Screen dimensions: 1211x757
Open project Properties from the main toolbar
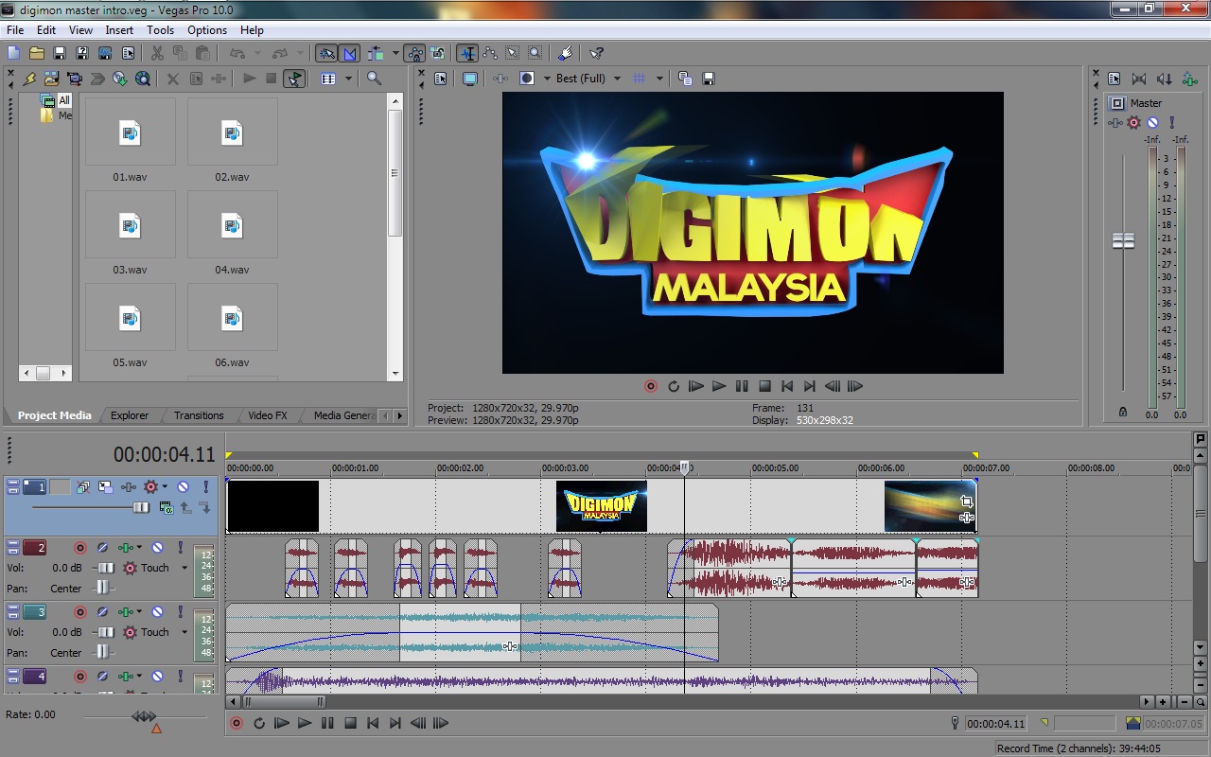128,53
